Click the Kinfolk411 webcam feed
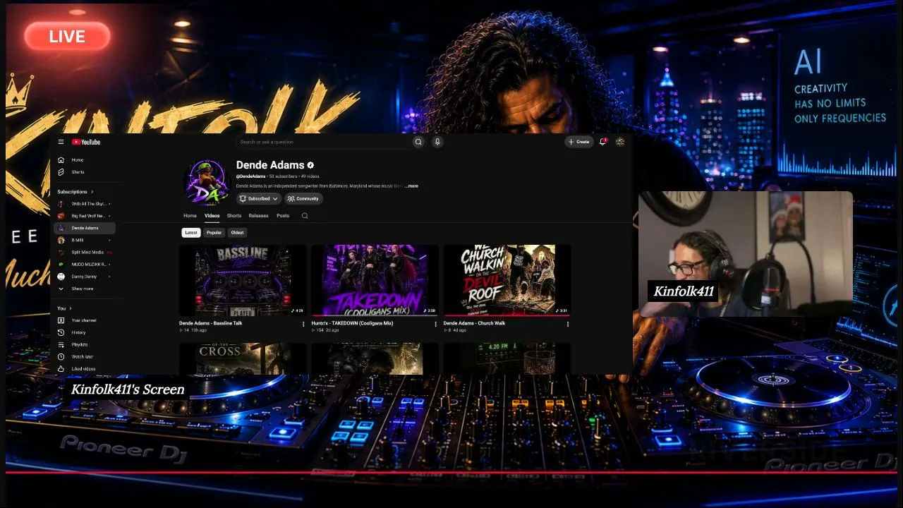This screenshot has width=903, height=508. click(746, 254)
